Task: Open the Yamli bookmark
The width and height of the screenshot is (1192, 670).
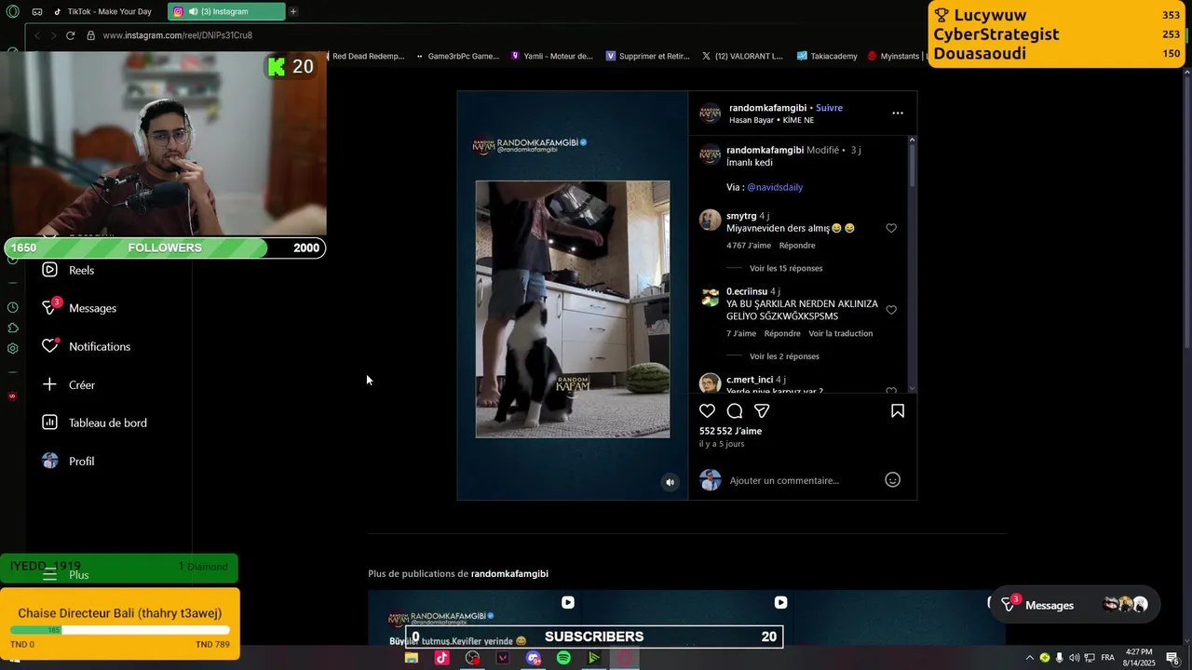Action: pos(551,56)
